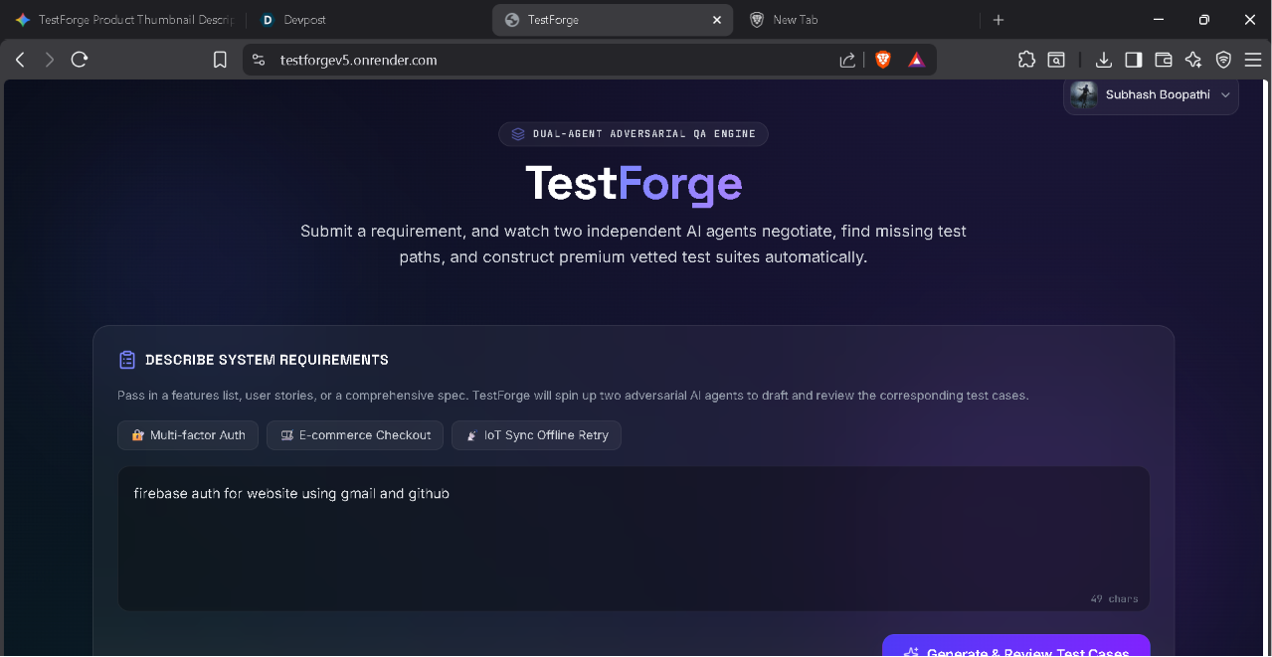Open the browser hamburger menu
1272x657 pixels.
click(1252, 60)
